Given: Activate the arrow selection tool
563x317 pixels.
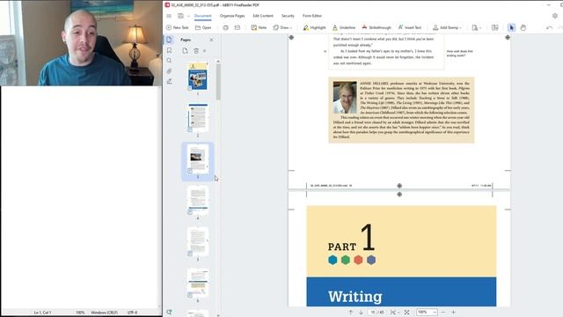Looking at the screenshot, I should point(511,27).
